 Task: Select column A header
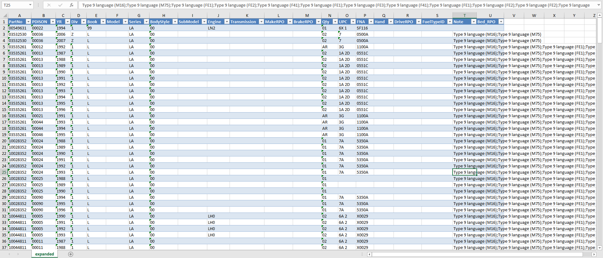tap(19, 15)
